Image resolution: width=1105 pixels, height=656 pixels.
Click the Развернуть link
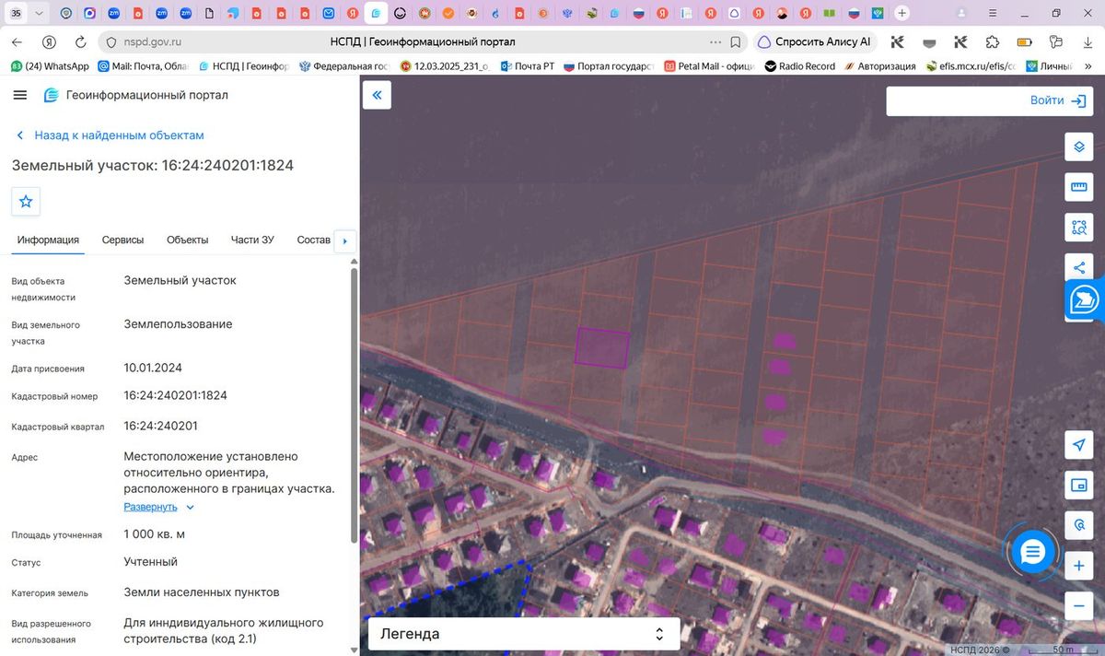(x=150, y=508)
